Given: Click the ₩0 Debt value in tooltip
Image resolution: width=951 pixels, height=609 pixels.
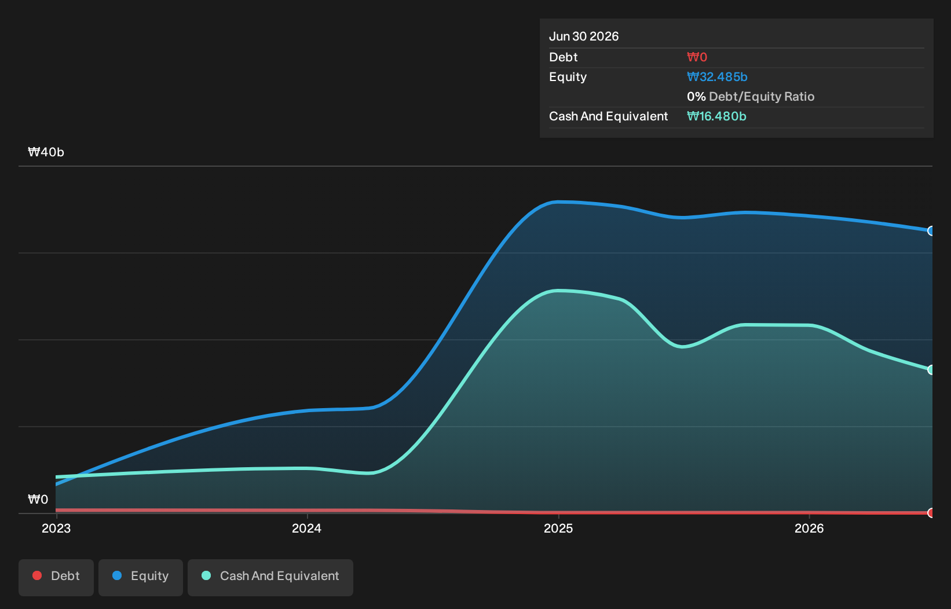Looking at the screenshot, I should click(697, 57).
